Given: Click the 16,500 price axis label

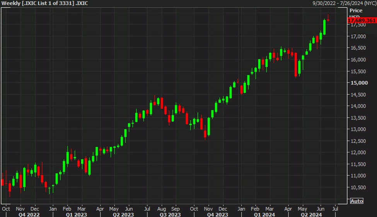Looking at the screenshot, I should pyautogui.click(x=358, y=48).
